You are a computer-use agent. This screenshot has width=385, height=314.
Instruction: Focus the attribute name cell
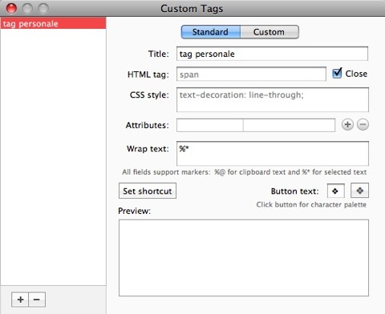[210, 125]
